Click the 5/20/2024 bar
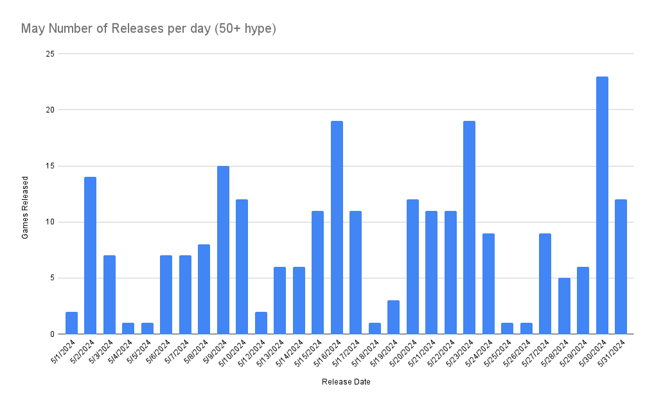 click(412, 267)
